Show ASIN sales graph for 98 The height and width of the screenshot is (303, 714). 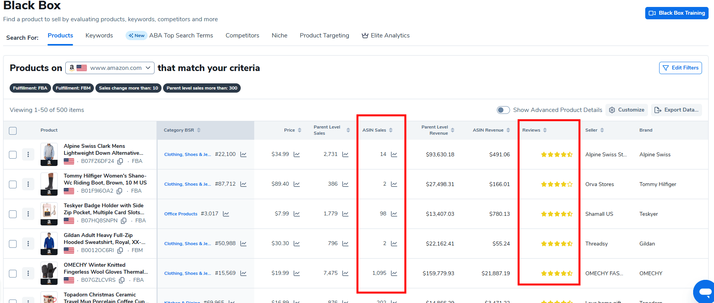coord(394,214)
